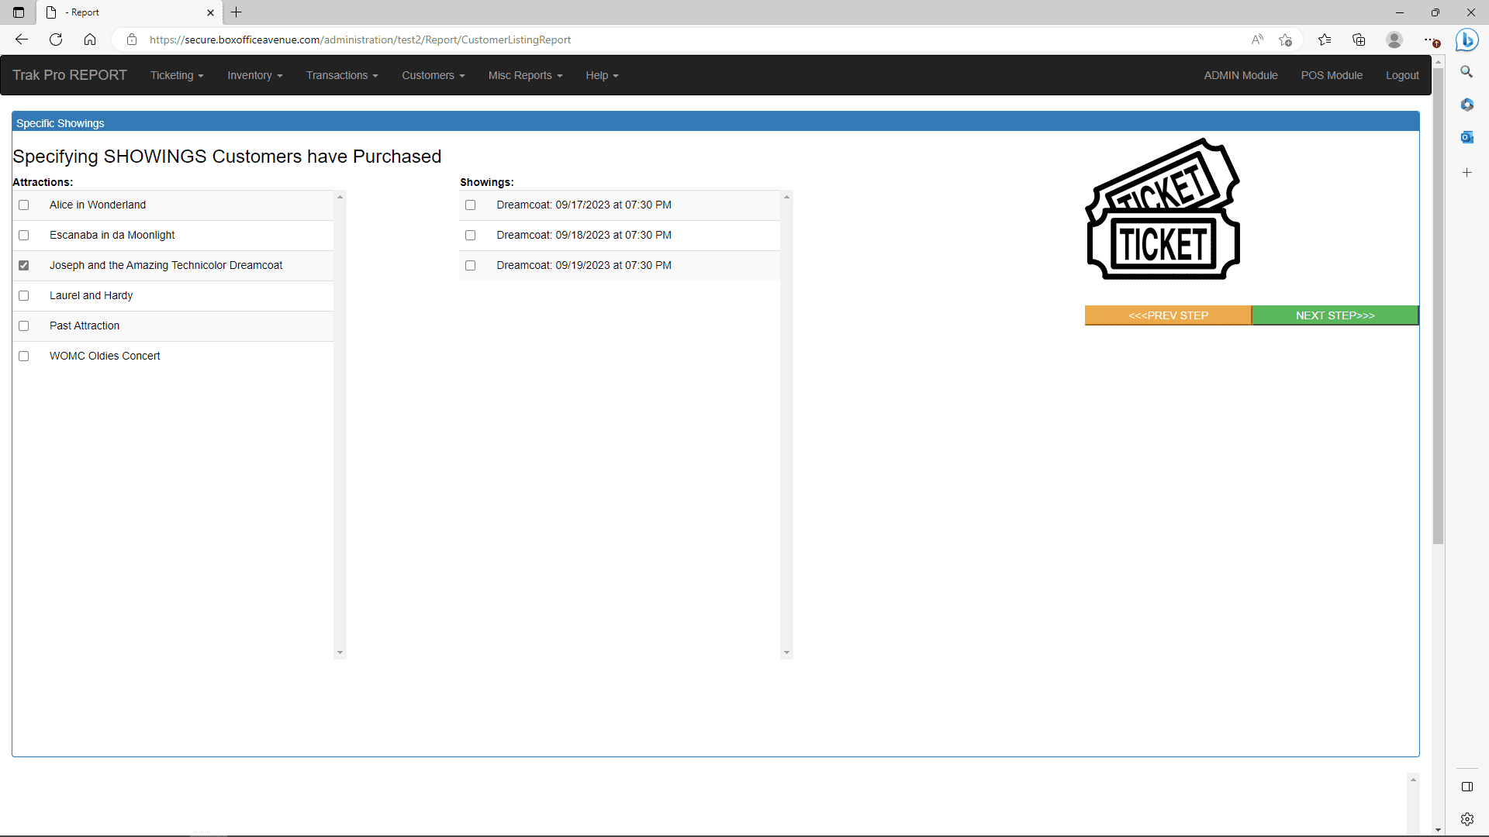The width and height of the screenshot is (1489, 837).
Task: Open the Settings and more ellipsis menu
Action: coord(1430,40)
